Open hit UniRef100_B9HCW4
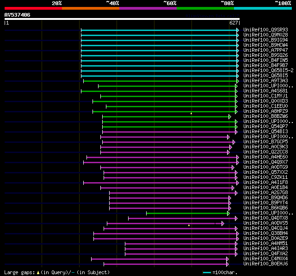296x276 pixels. (x=265, y=45)
